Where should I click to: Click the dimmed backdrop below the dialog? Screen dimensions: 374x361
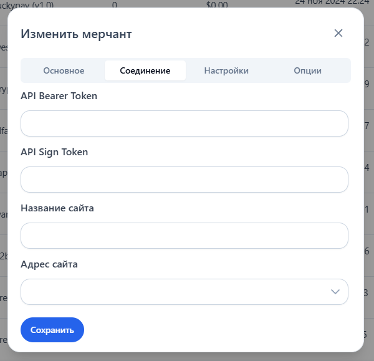187,357
